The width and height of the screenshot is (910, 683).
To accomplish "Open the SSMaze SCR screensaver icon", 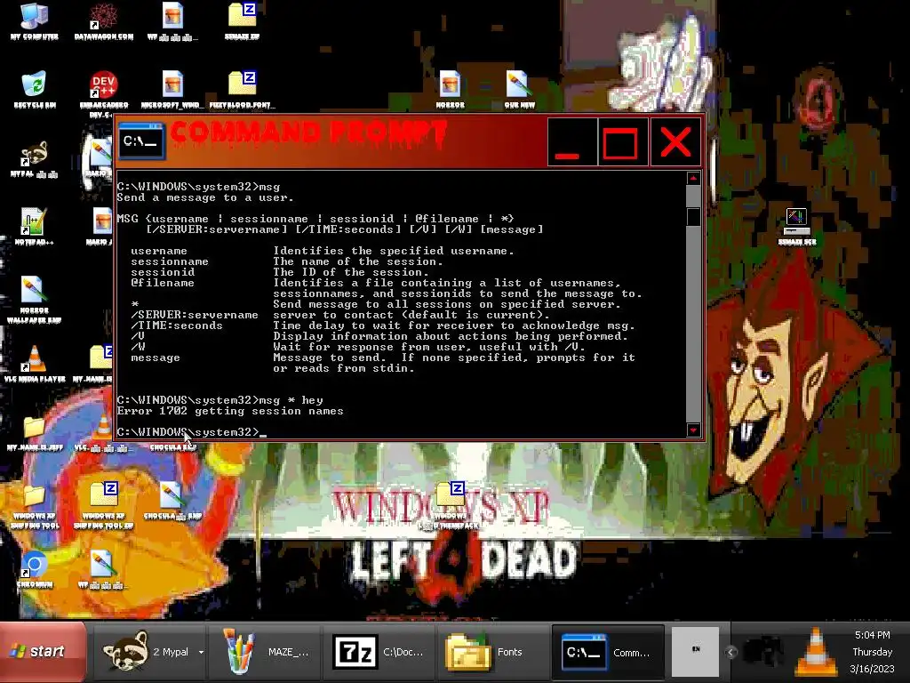I will click(797, 227).
